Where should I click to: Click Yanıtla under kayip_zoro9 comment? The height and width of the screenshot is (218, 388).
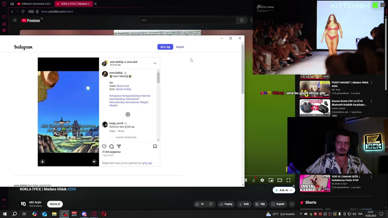pos(121,131)
